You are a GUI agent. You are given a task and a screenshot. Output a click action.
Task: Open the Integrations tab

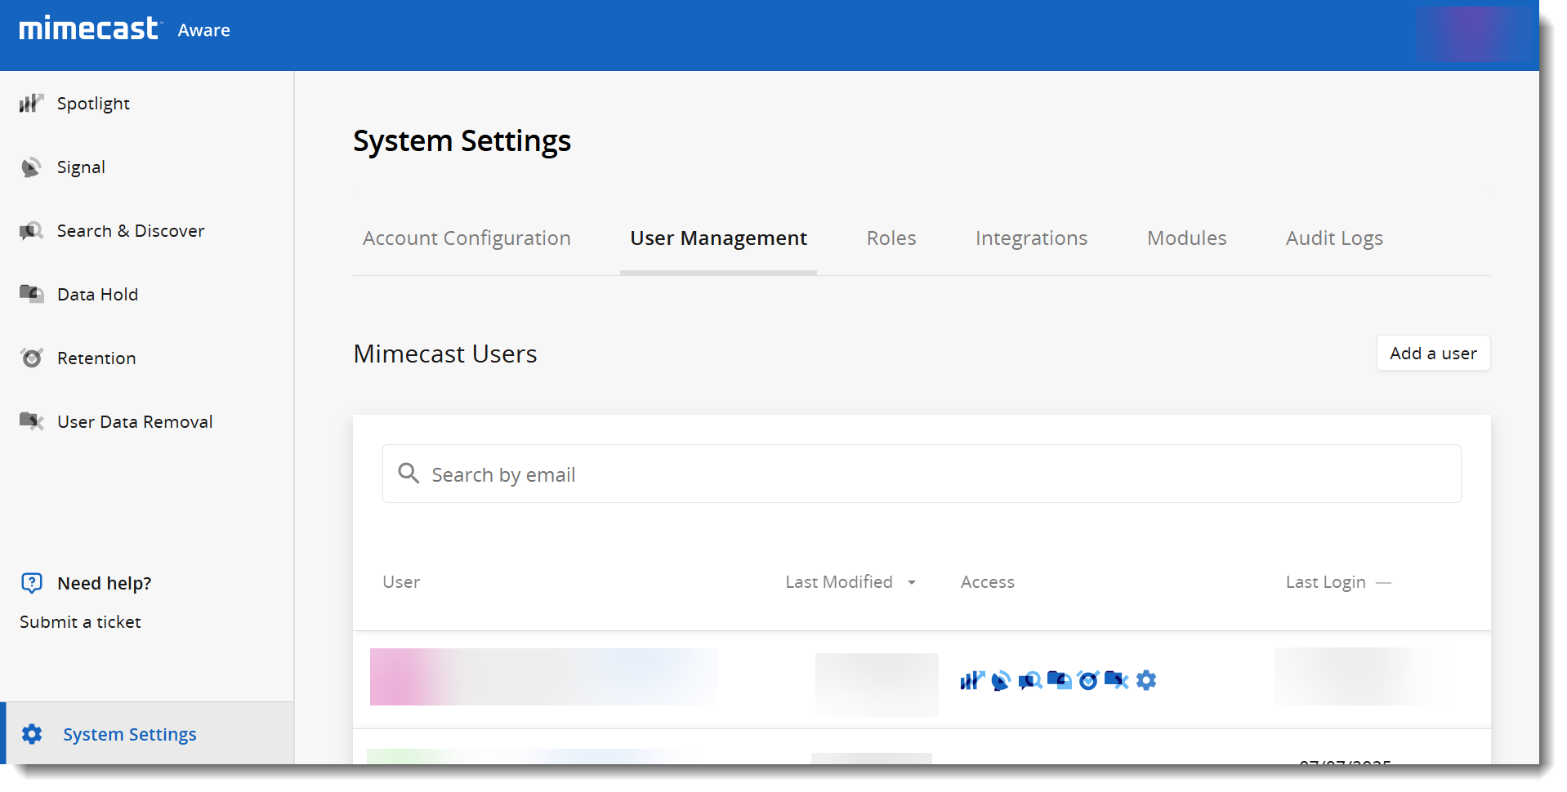click(x=1031, y=238)
